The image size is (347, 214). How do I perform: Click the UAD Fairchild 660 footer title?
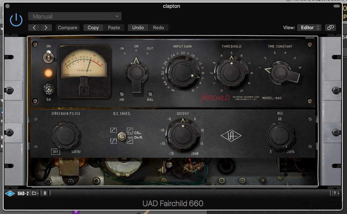pos(173,203)
